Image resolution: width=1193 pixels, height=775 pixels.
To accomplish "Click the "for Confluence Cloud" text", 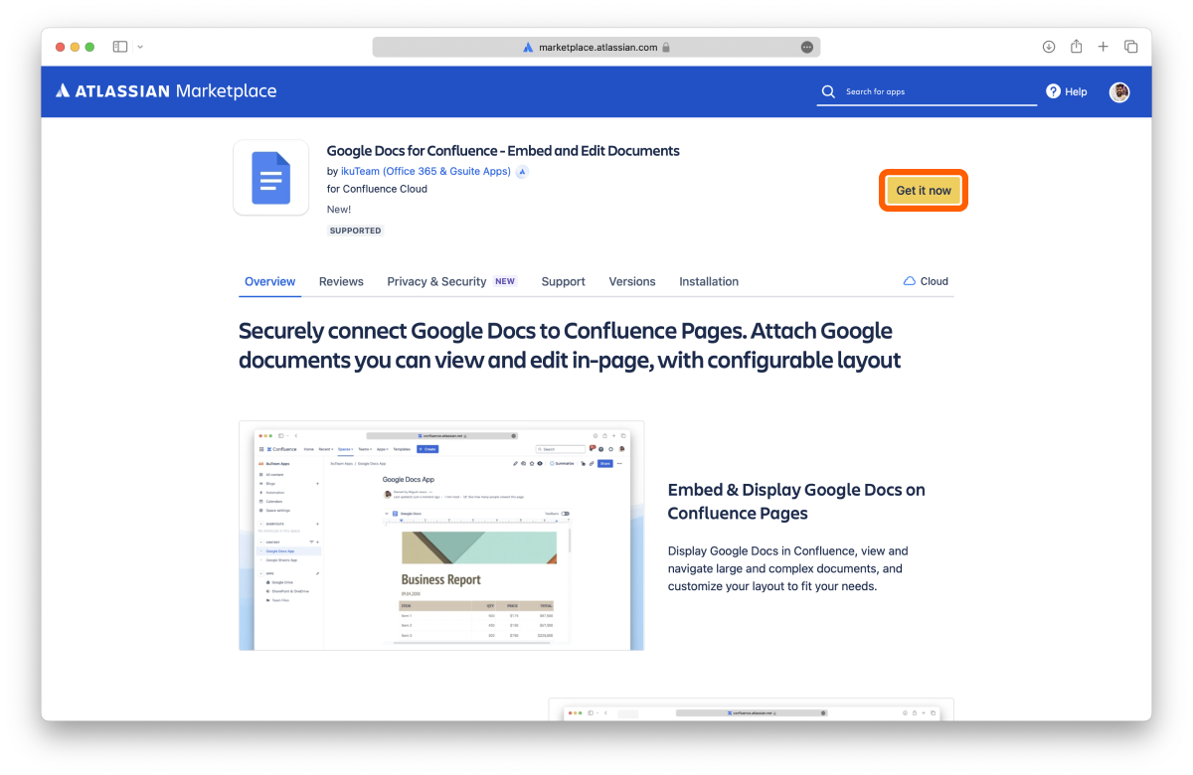I will [377, 189].
